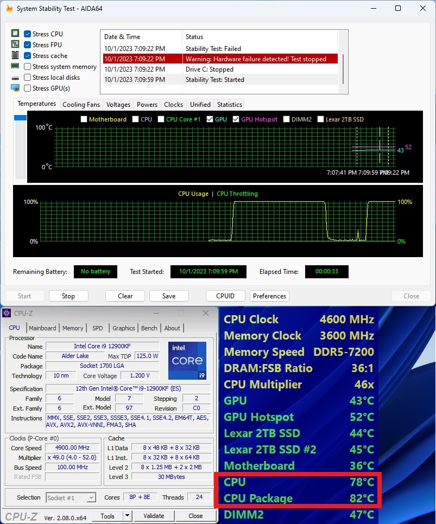Click the Close button in CPU-Z
The height and width of the screenshot is (524, 436).
pos(195,516)
